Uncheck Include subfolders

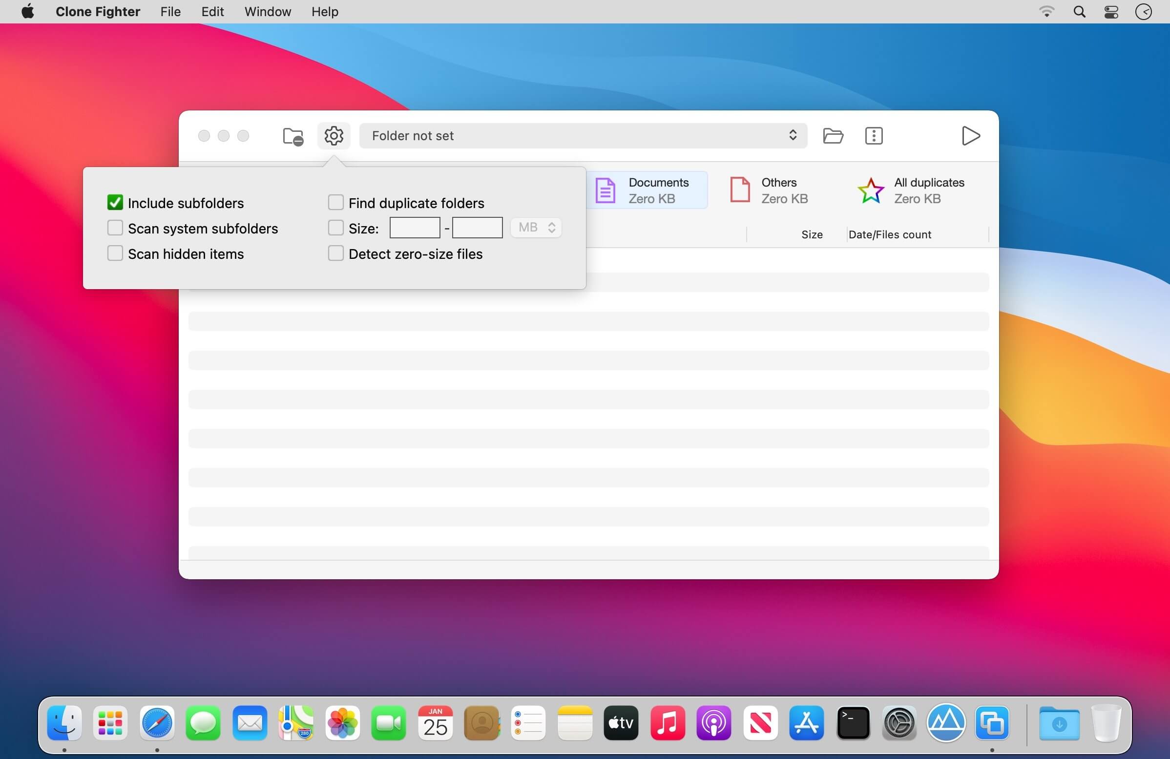pyautogui.click(x=115, y=203)
